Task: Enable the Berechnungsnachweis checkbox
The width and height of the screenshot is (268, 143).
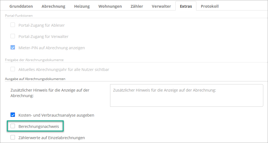Action: [x=13, y=126]
